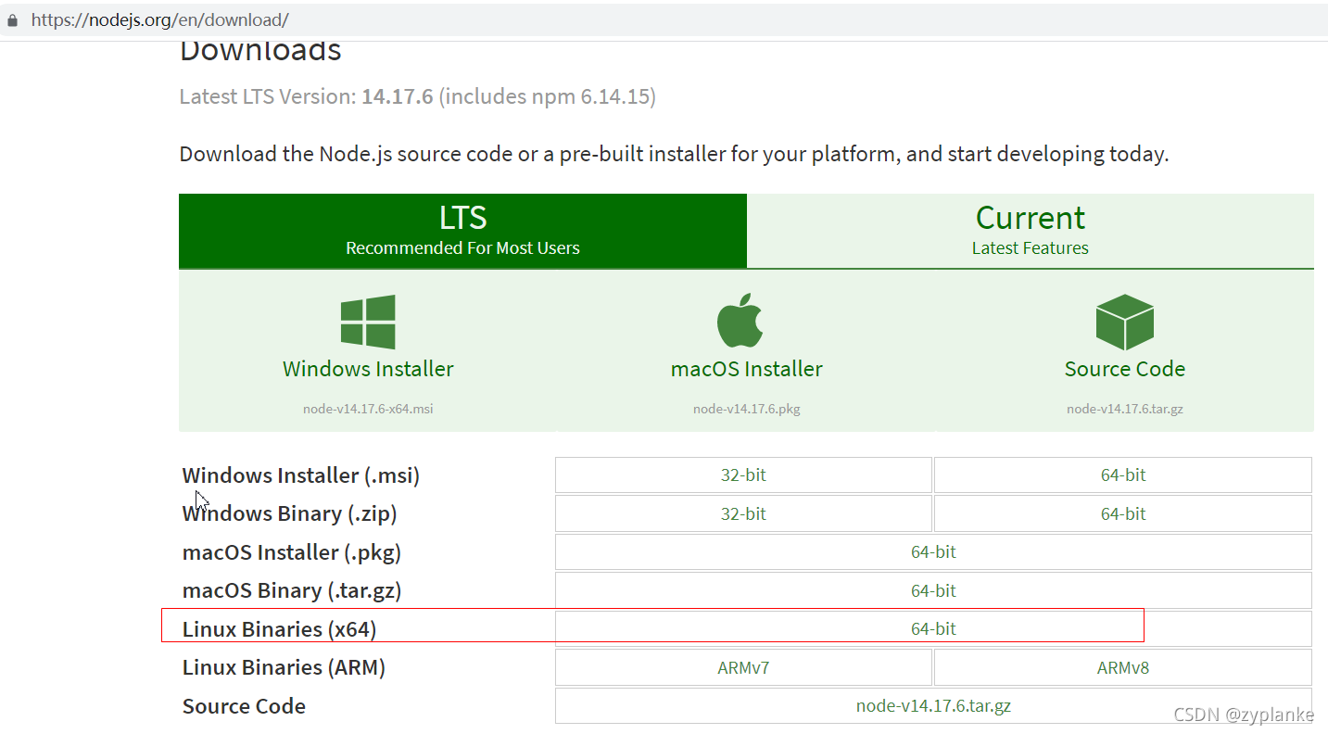Switch to the Current Latest Features tab

coord(1030,231)
